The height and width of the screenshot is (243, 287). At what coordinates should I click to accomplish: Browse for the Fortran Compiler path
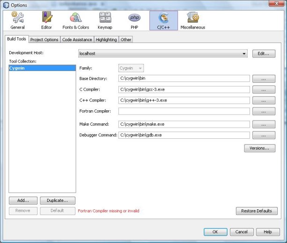click(264, 111)
